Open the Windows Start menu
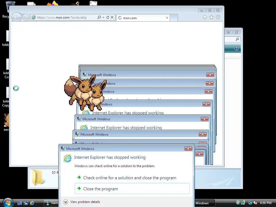Viewport: 276px width, 207px height. coord(8,203)
